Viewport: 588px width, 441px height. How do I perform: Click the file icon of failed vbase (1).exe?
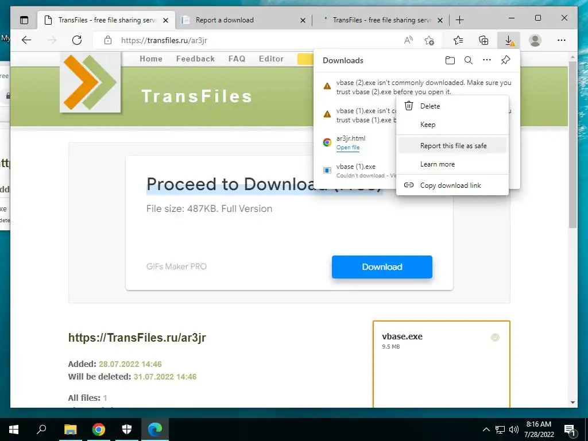point(327,170)
